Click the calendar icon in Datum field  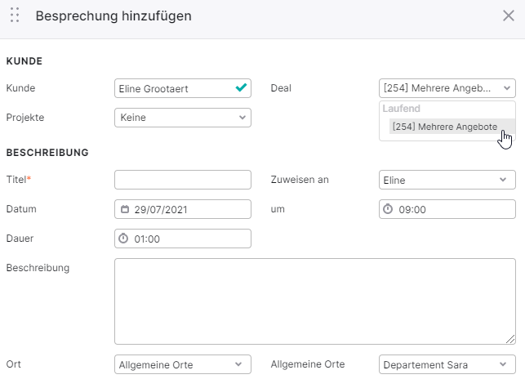125,209
